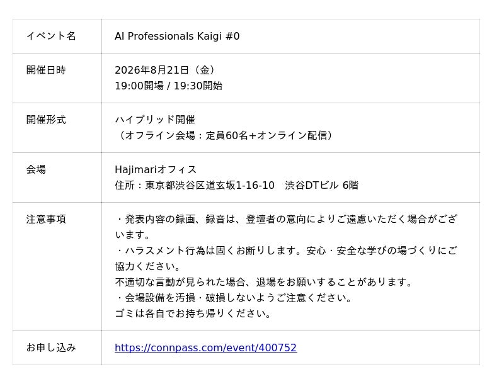The height and width of the screenshot is (384, 504).
Task: Select the AI Professionals Kaigi #0 title text
Action: (177, 37)
